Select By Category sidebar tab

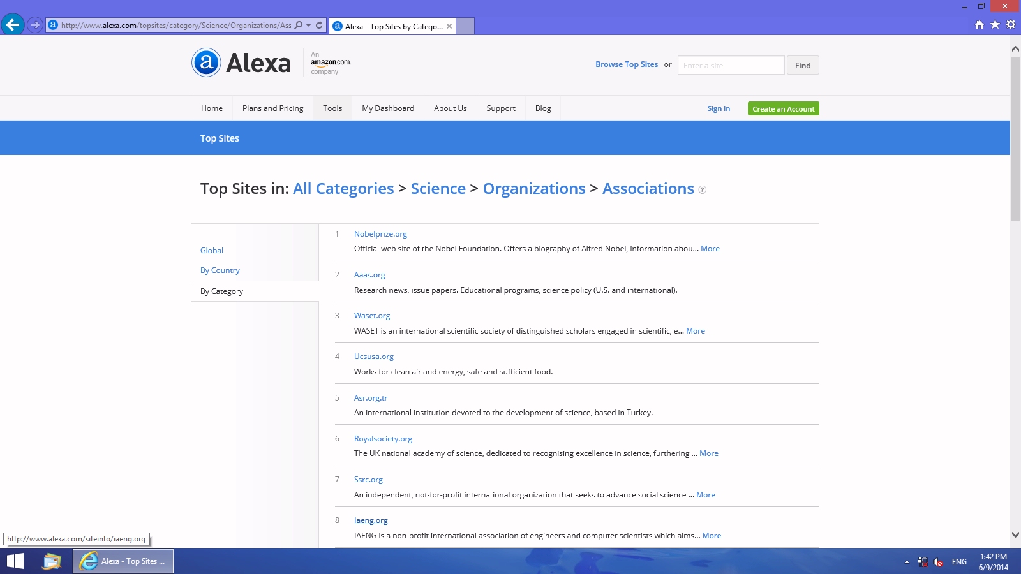(x=255, y=291)
